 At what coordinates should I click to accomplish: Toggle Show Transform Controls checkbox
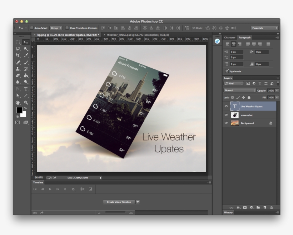(x=67, y=28)
